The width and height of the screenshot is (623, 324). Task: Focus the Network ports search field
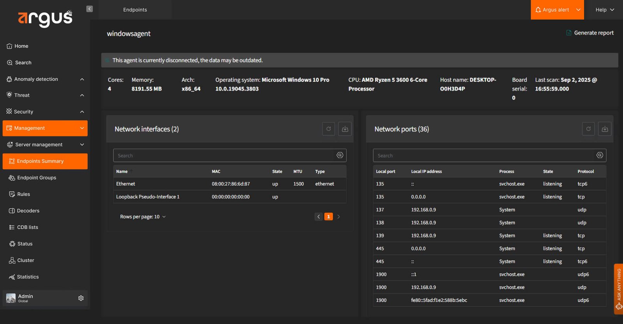point(485,155)
